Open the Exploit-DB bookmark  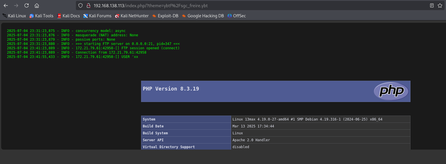click(165, 16)
